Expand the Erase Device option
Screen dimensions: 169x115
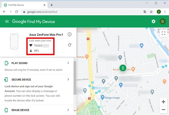pos(68,110)
